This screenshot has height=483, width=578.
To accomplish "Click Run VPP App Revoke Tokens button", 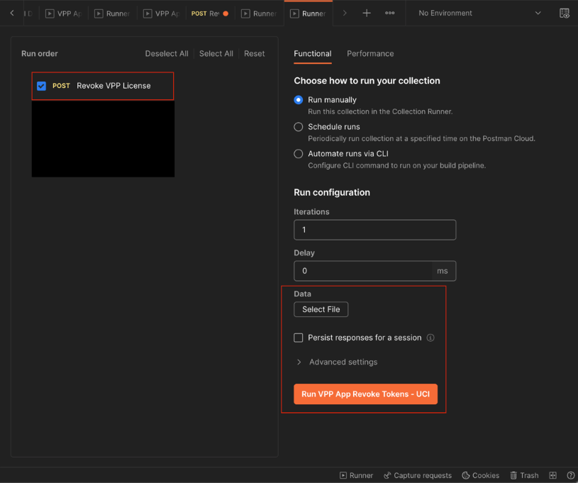I will point(365,394).
